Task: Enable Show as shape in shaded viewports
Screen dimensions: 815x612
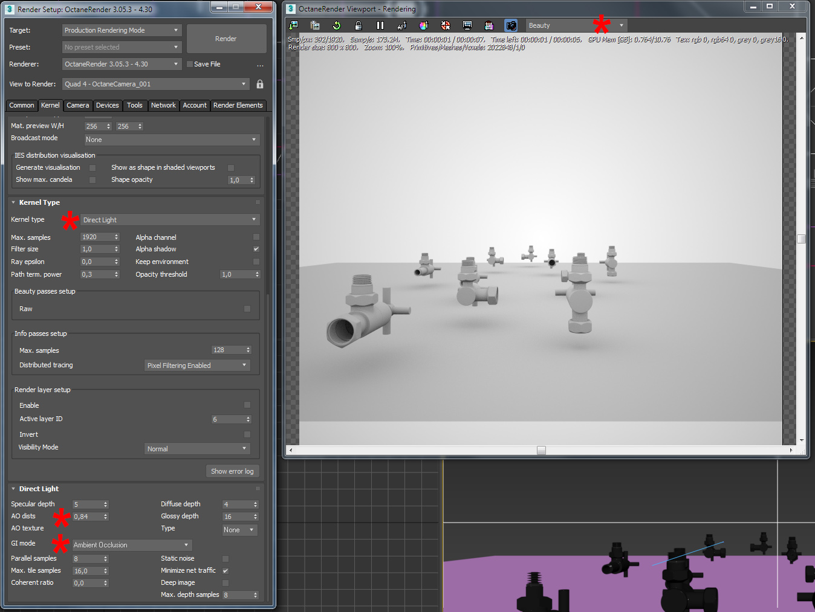Action: pos(231,168)
